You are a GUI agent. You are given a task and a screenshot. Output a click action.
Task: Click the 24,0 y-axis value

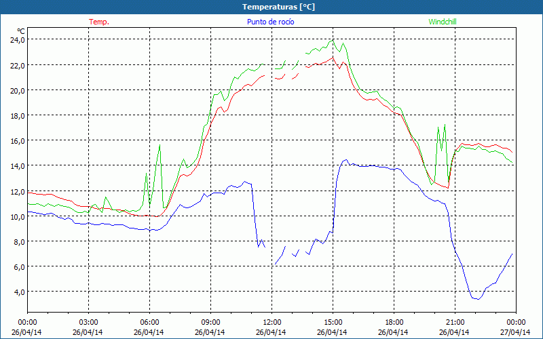click(18, 40)
